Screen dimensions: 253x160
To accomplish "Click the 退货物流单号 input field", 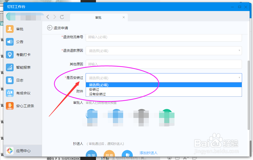I will coord(164,38).
